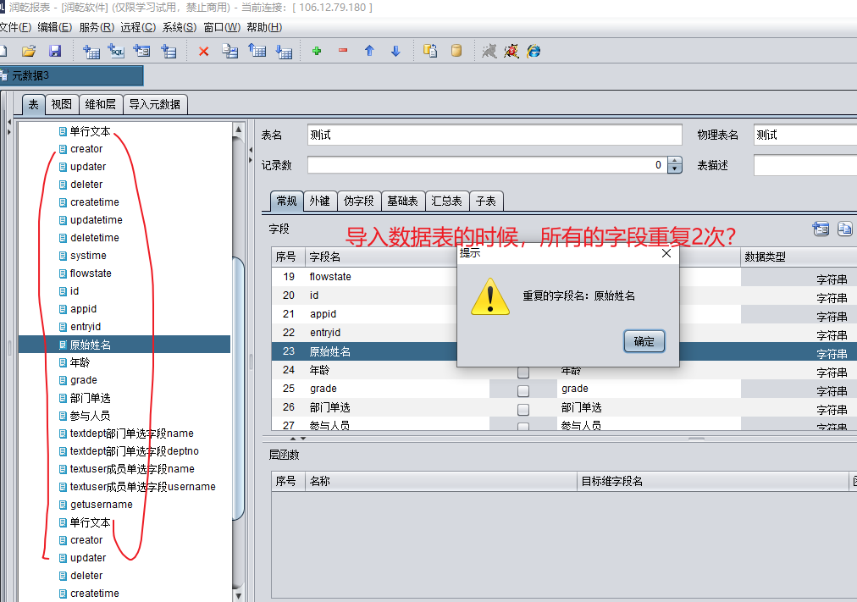Select deletetime in the left field tree
The height and width of the screenshot is (602, 857).
(95, 238)
